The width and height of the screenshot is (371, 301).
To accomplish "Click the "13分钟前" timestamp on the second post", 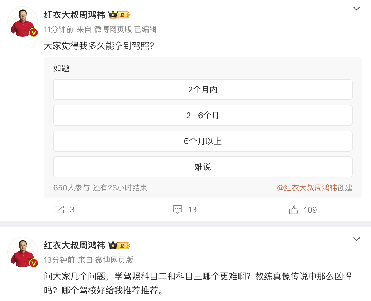I will point(59,260).
